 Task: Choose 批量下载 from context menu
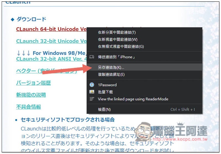(144, 92)
